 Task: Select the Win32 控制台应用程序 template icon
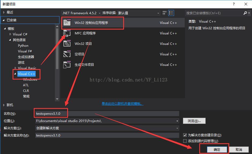pyautogui.click(x=67, y=22)
